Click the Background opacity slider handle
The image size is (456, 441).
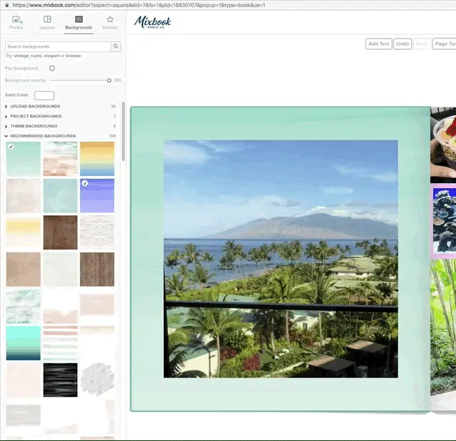click(x=109, y=81)
